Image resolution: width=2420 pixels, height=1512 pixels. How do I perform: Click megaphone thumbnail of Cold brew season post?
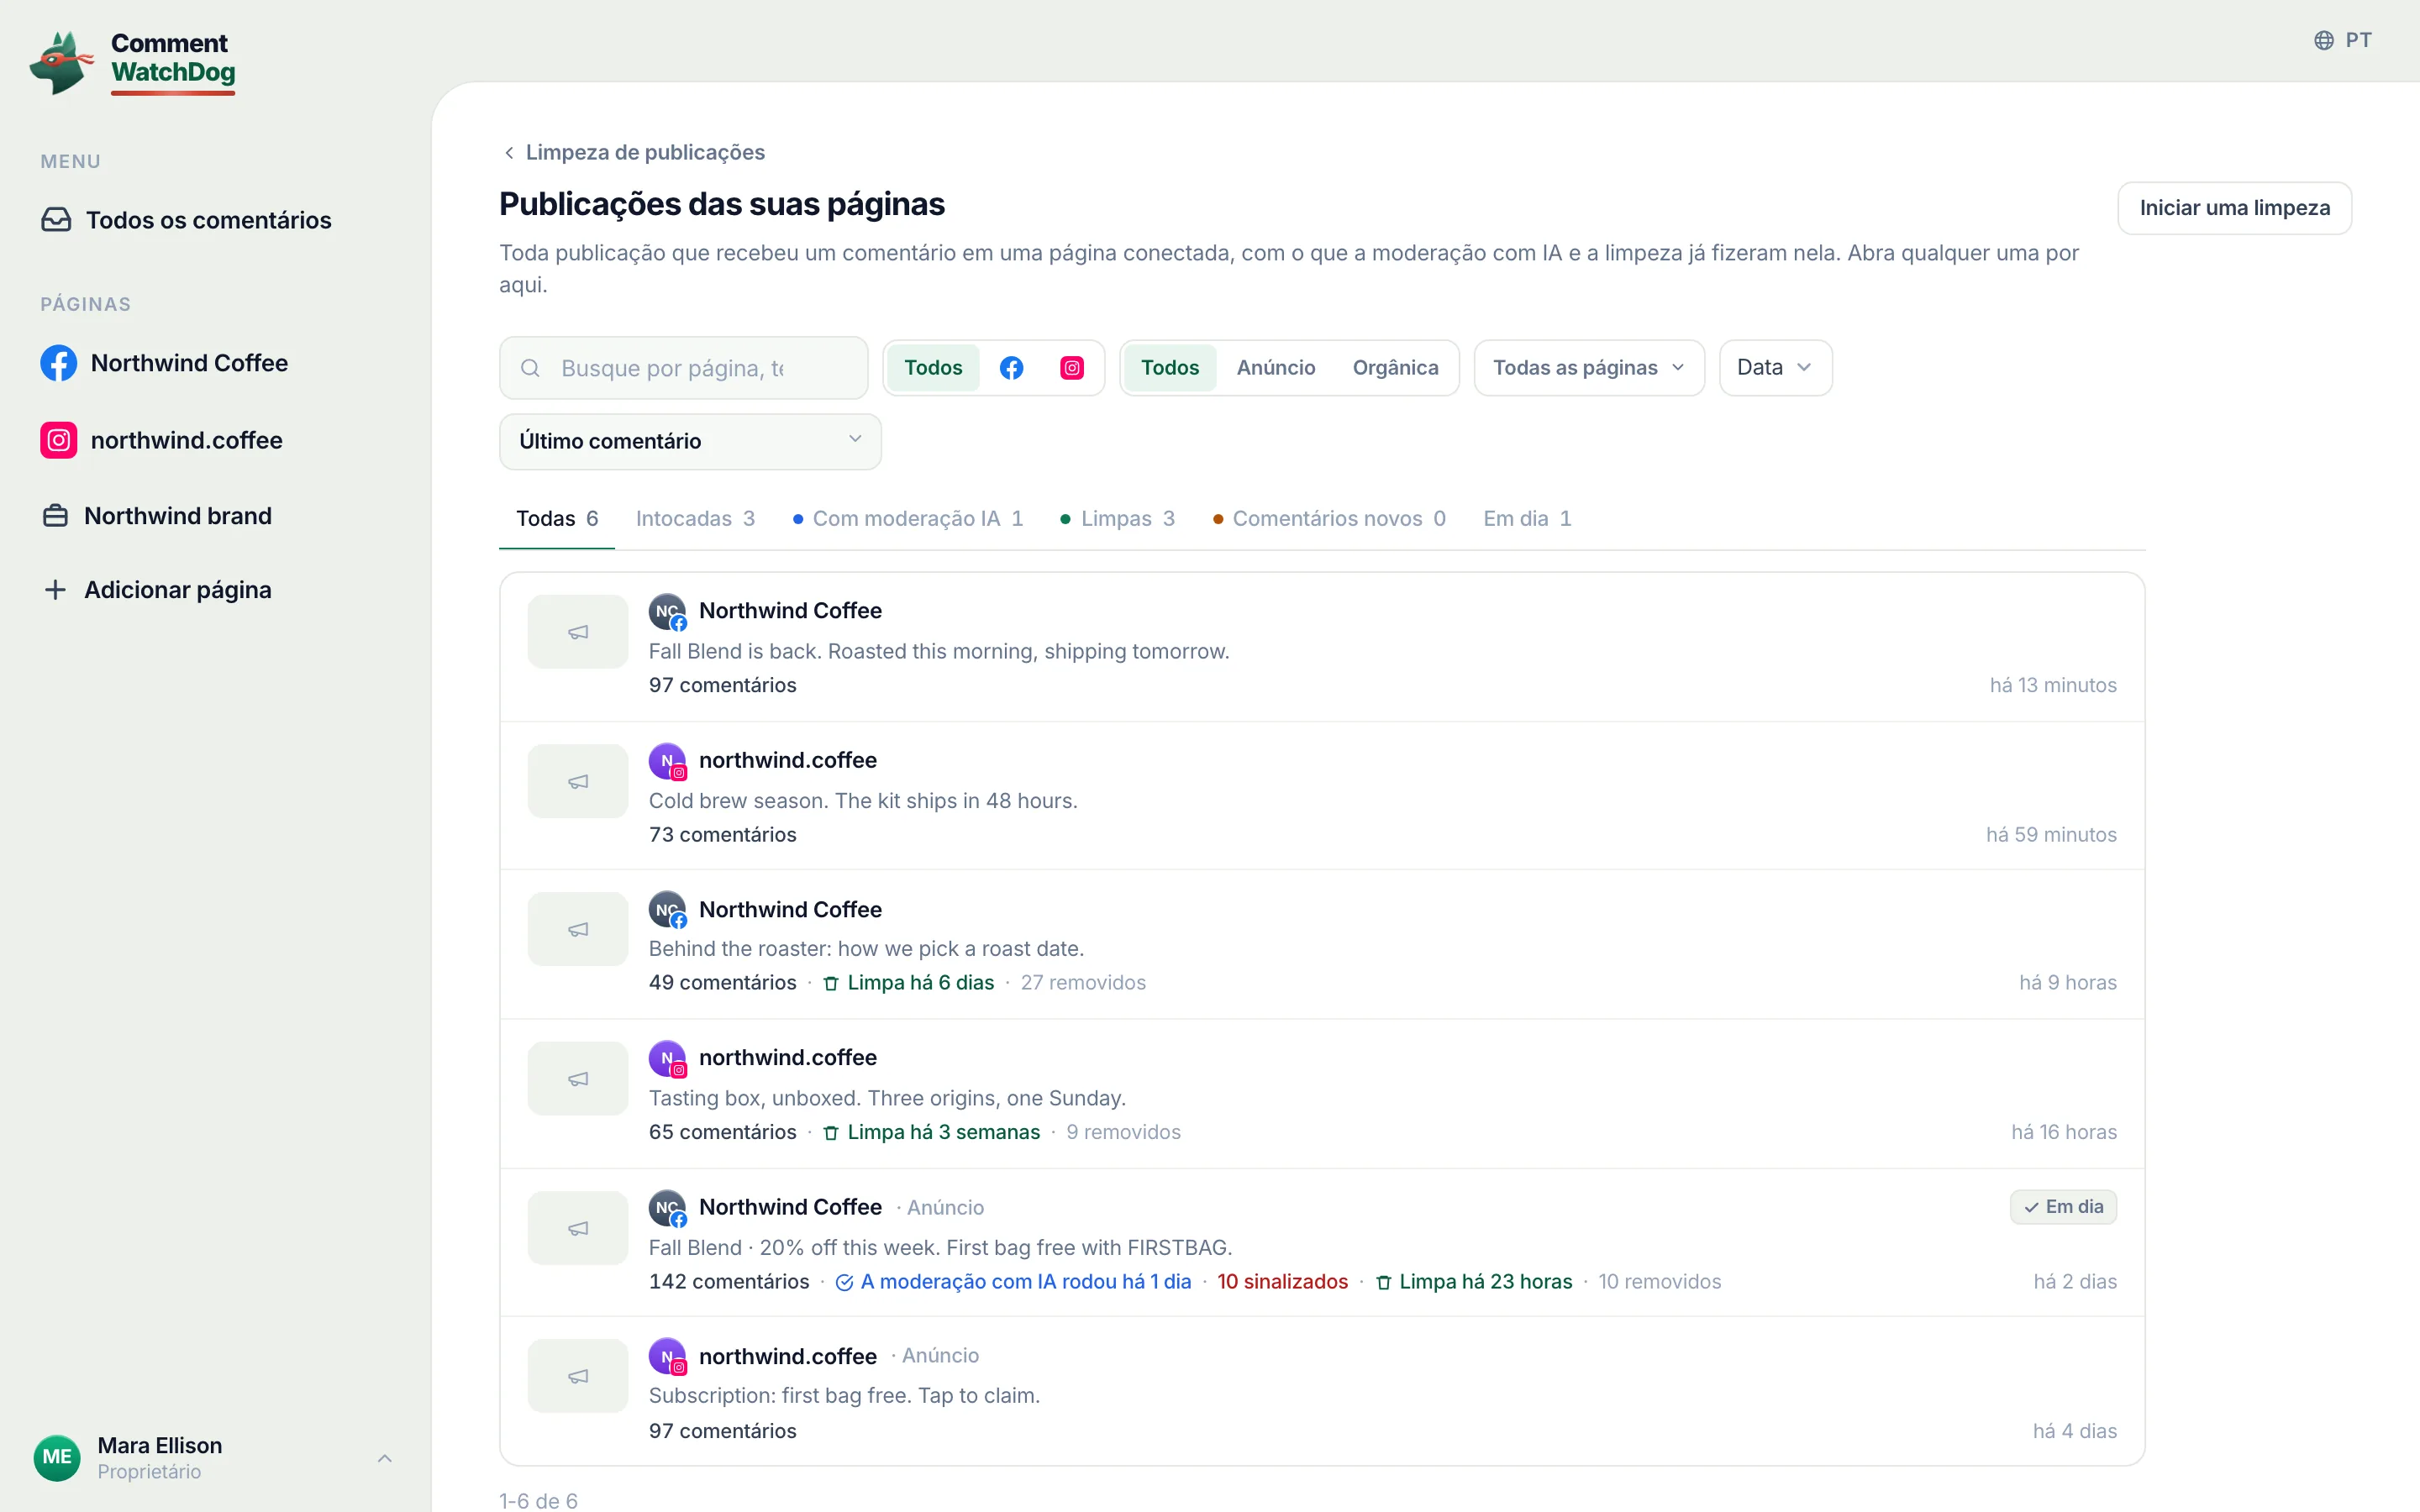click(578, 781)
